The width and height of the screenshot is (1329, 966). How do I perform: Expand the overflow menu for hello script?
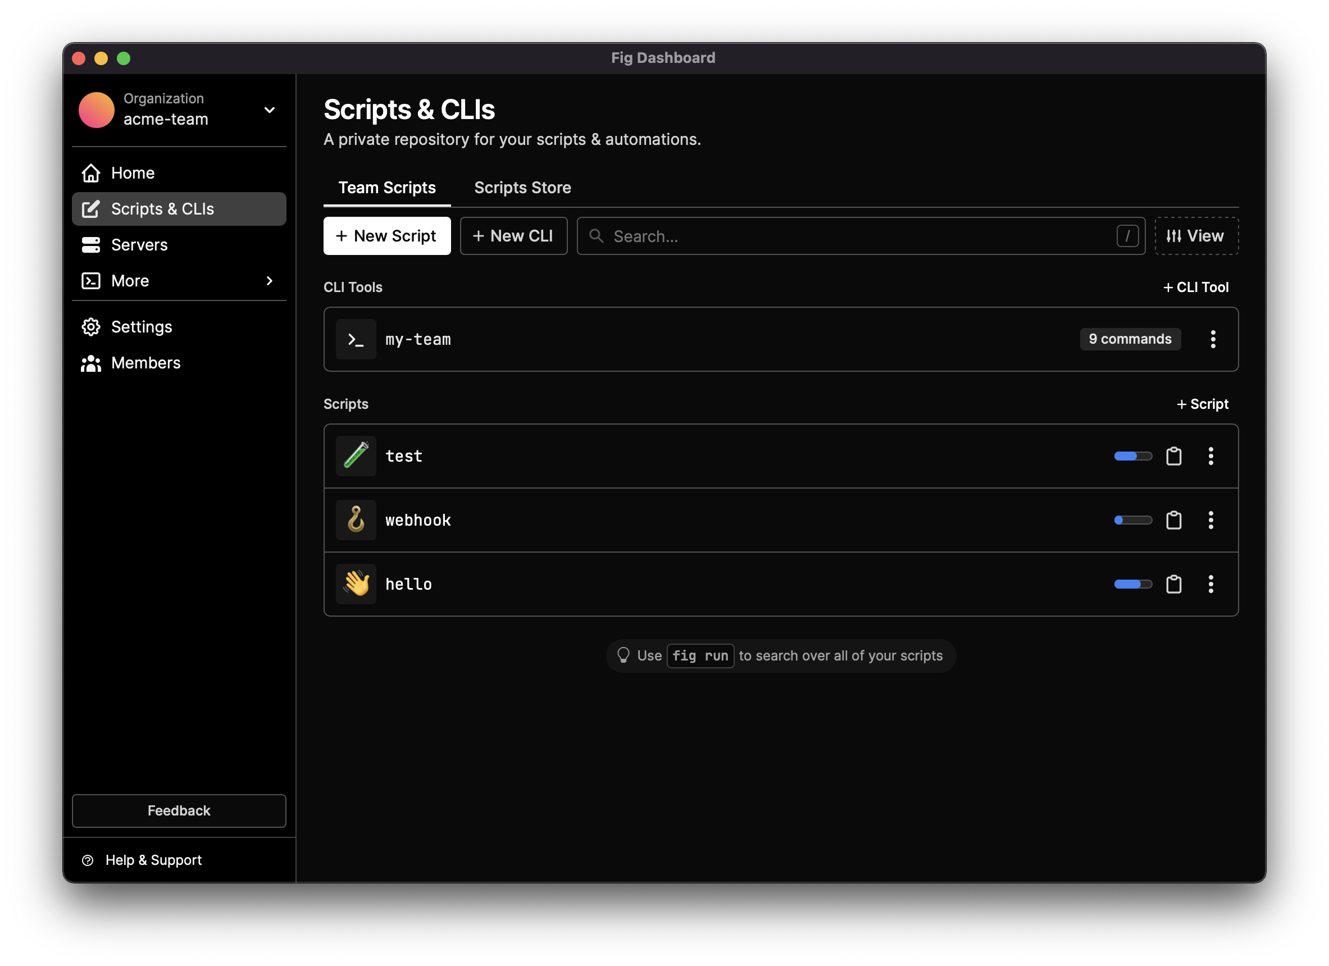tap(1212, 584)
